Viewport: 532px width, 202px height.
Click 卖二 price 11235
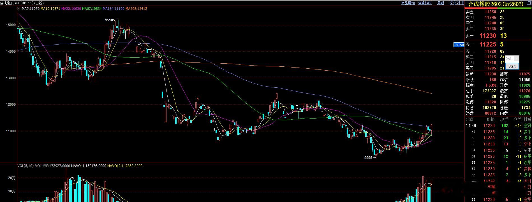(491, 29)
